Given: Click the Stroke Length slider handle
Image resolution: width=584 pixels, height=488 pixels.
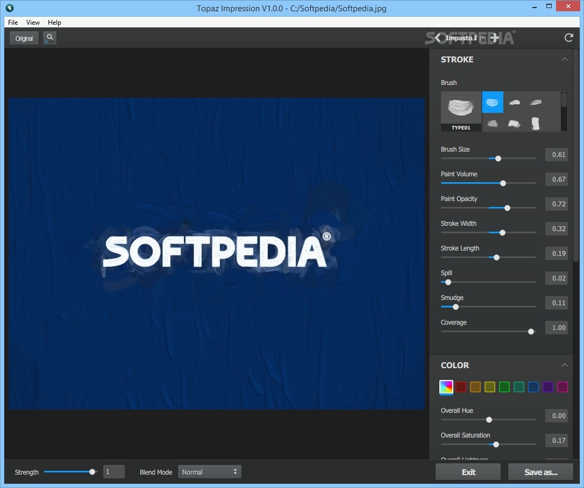Looking at the screenshot, I should point(496,257).
